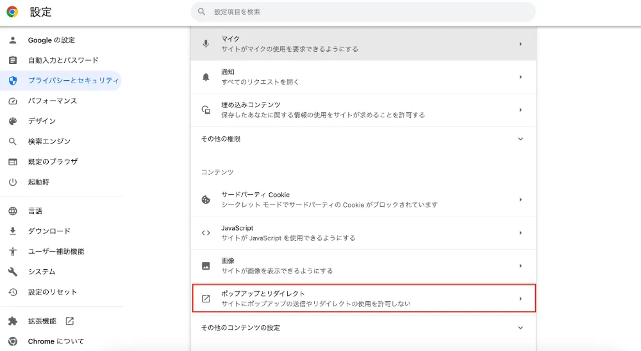Click the external link icon next to 拡張機能
The height and width of the screenshot is (351, 641).
click(69, 321)
